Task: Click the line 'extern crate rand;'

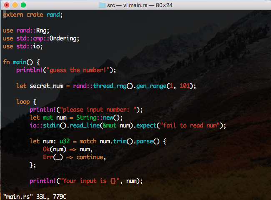Action: tap(33, 15)
